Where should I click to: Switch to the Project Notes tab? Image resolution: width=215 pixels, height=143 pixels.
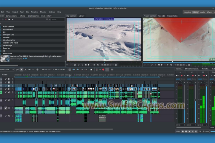(x=172, y=16)
